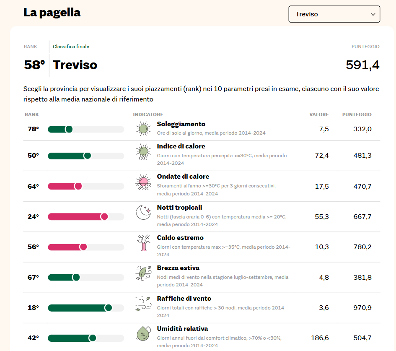Click the Caldo estremo dry tree icon
Screen dimensions: 396x351
click(143, 243)
